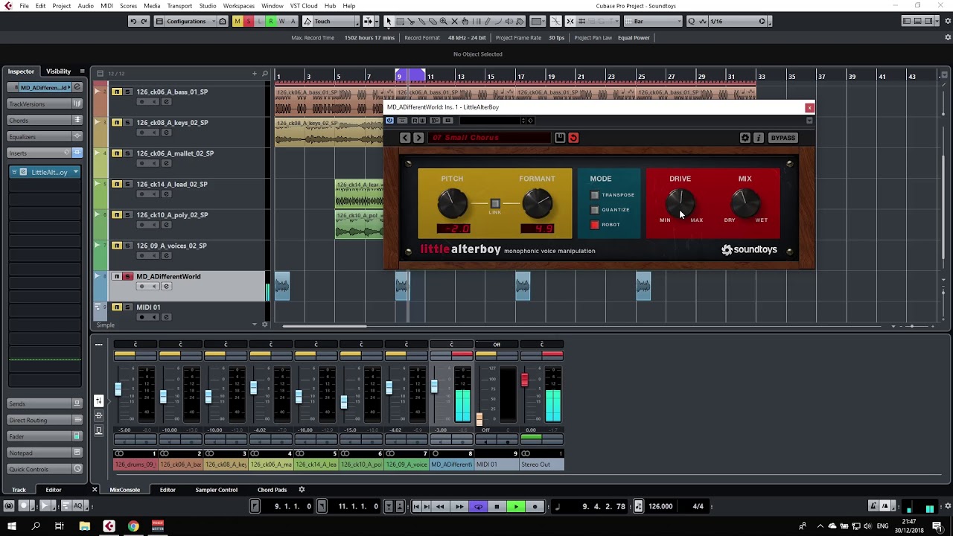Select the Object Selection arrow tool
Screen dimensions: 953x536
coord(389,21)
